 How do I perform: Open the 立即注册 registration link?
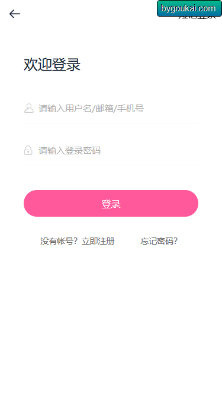(x=98, y=241)
